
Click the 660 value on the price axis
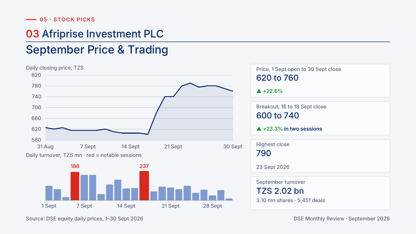[36, 118]
